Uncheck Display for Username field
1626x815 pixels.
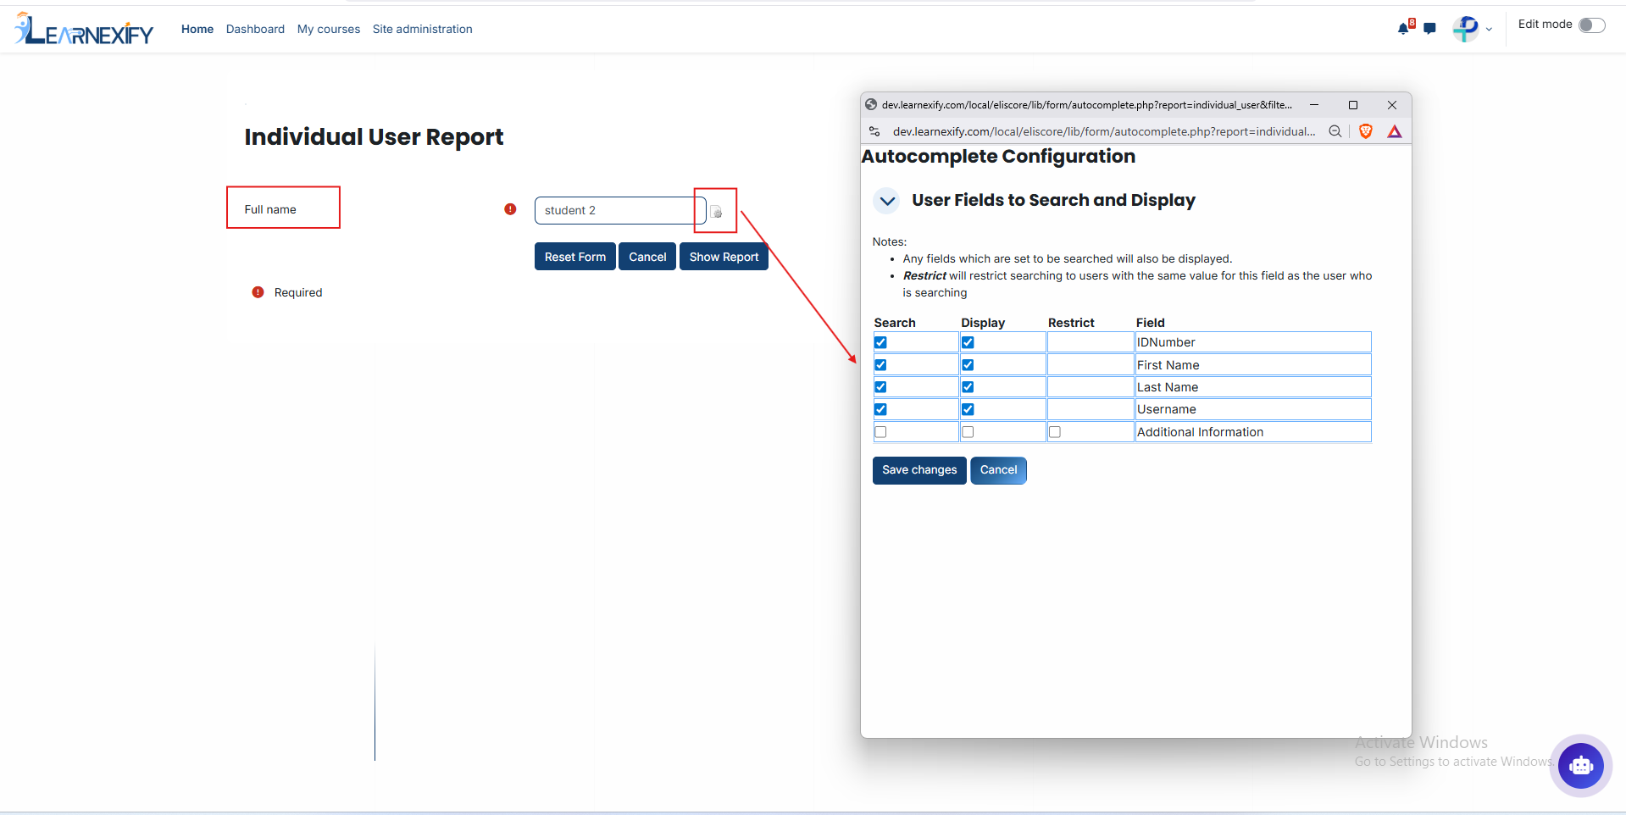tap(968, 409)
